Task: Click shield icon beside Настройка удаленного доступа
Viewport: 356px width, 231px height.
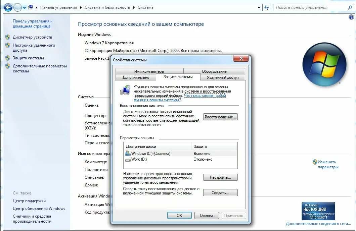Action: 8,45
